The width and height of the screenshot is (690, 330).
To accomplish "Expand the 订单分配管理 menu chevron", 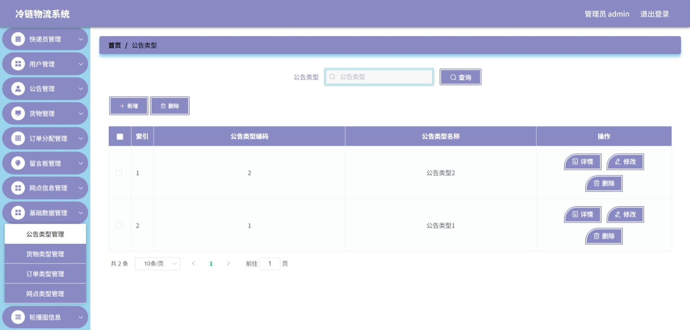I will click(x=81, y=138).
